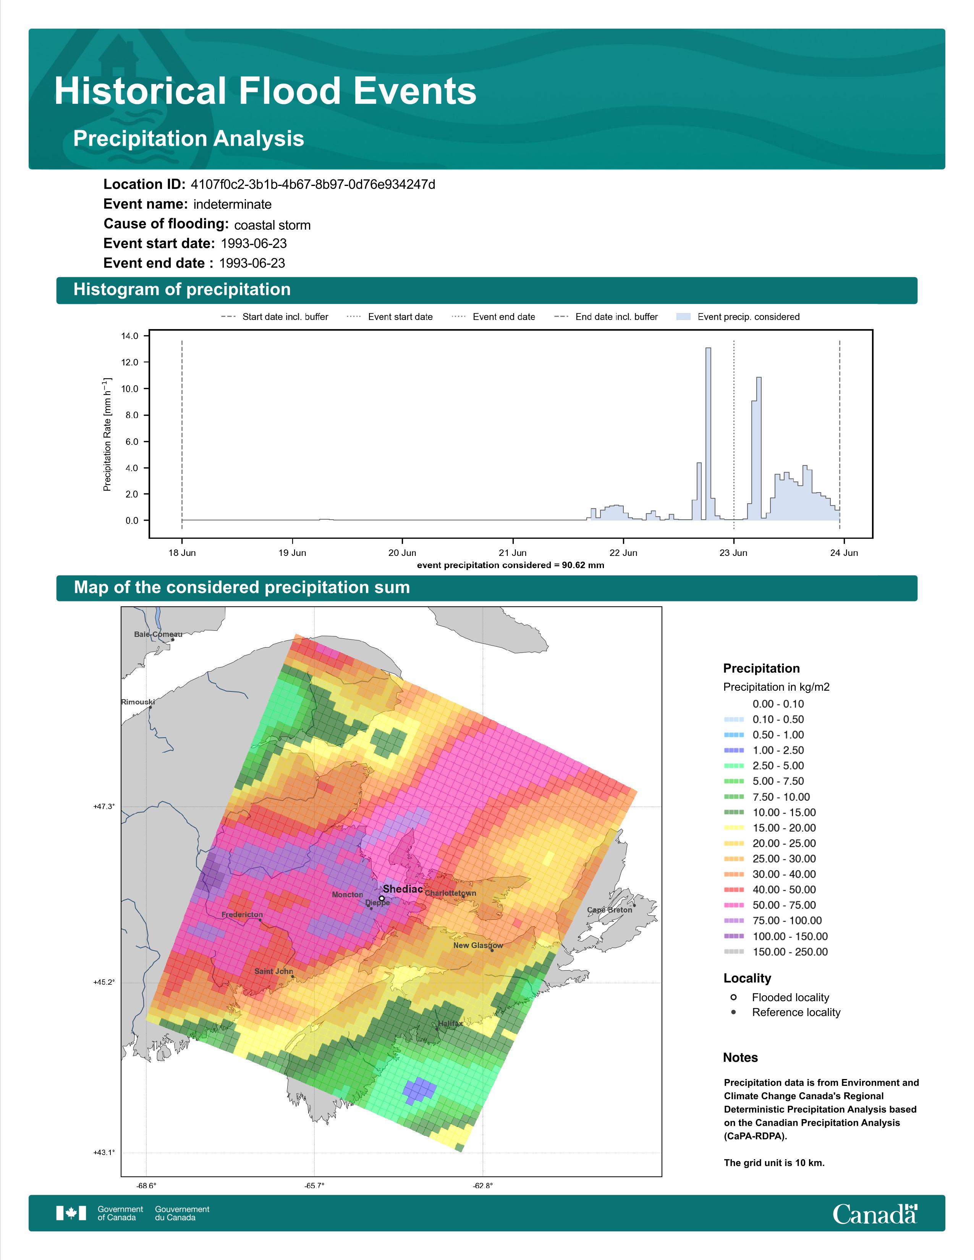Click the 'coastal storm' cause text
This screenshot has width=974, height=1260.
[272, 225]
